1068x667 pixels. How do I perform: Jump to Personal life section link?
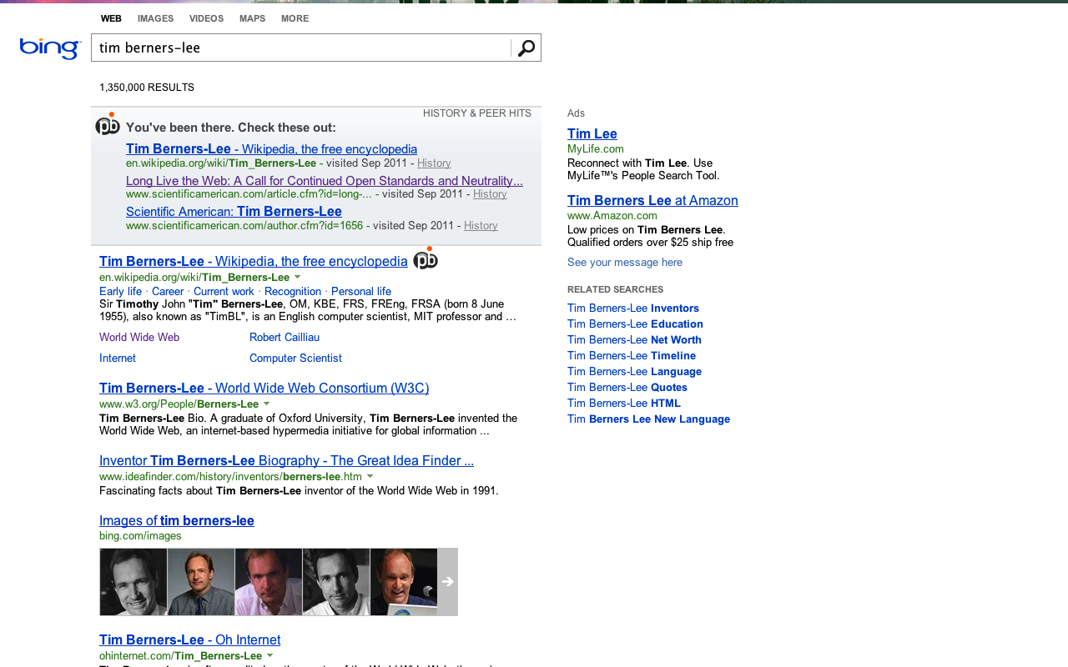tap(361, 292)
